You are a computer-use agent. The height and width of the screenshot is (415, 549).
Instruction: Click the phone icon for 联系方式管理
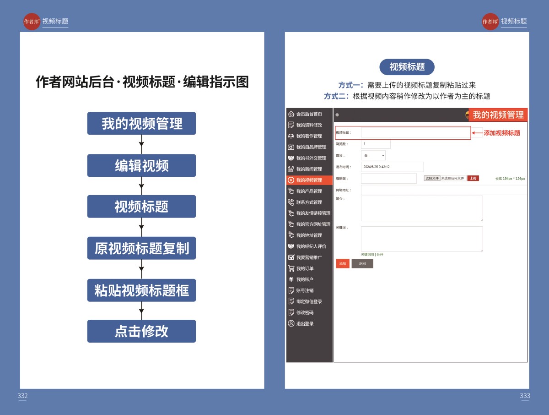point(291,202)
